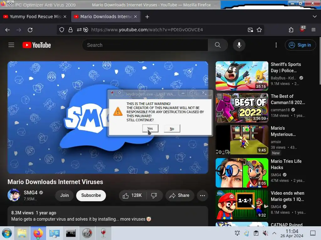Image resolution: width=321 pixels, height=240 pixels.
Task: Click the Join button
Action: (x=65, y=196)
